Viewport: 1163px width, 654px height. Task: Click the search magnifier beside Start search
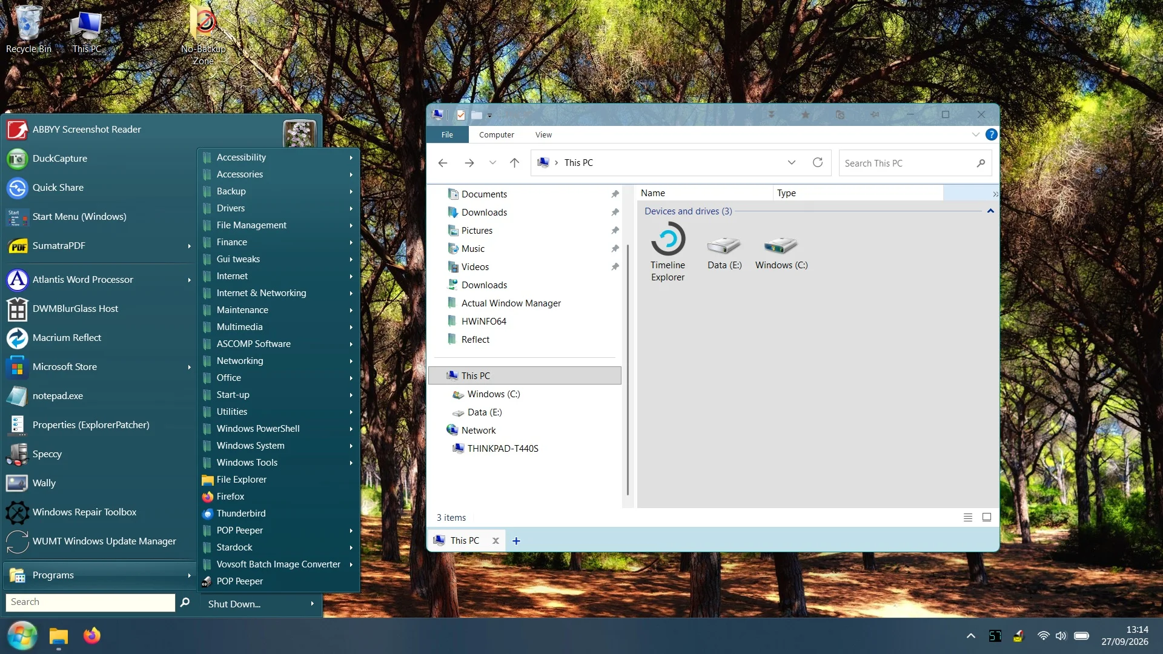point(185,602)
